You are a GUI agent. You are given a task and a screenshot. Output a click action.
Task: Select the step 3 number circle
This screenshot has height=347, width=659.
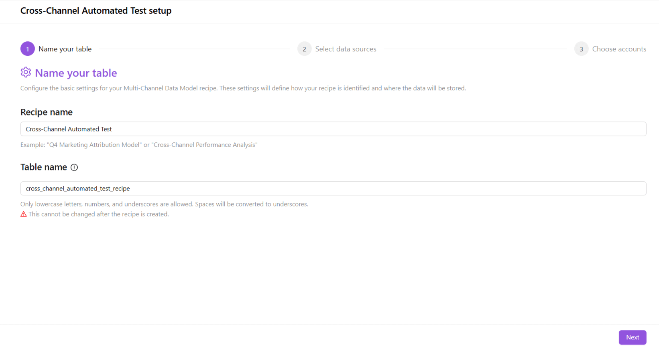point(581,49)
